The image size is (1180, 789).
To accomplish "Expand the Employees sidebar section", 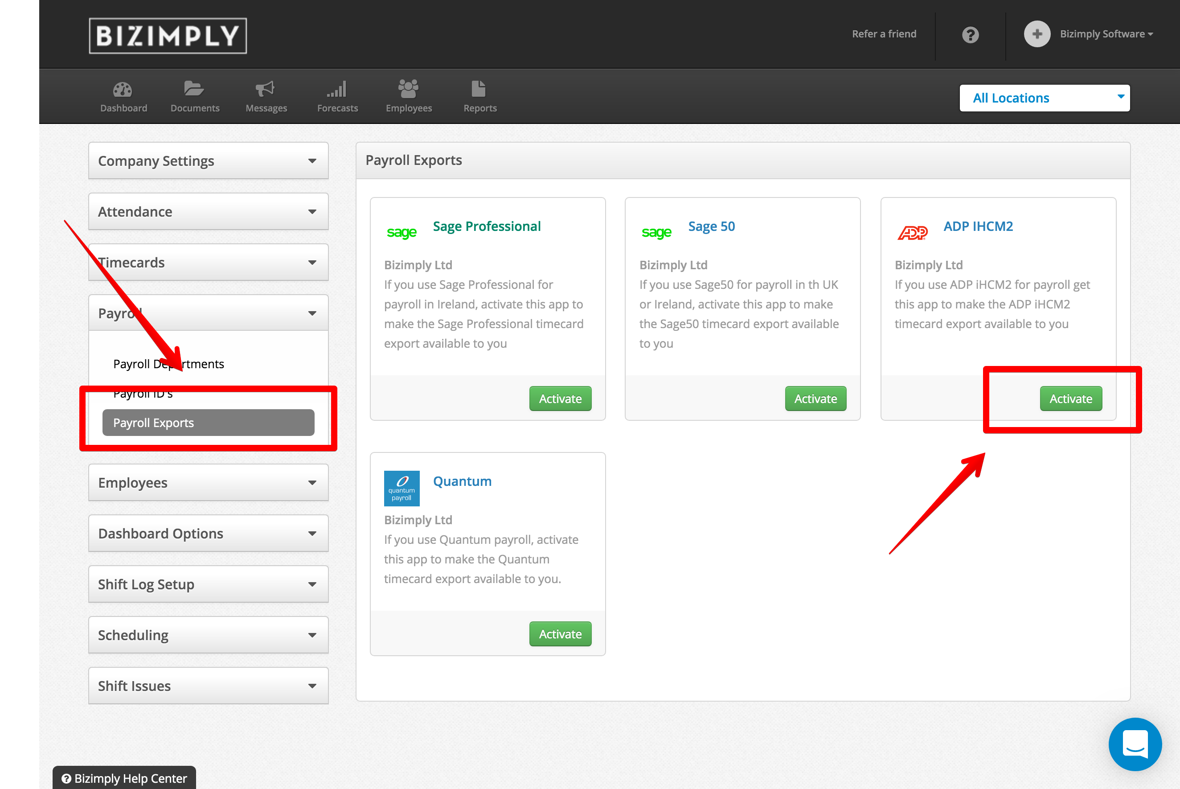I will coord(208,482).
